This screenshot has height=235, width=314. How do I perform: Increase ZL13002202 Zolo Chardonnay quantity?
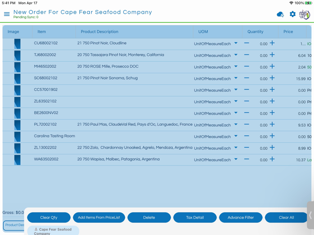272,147
